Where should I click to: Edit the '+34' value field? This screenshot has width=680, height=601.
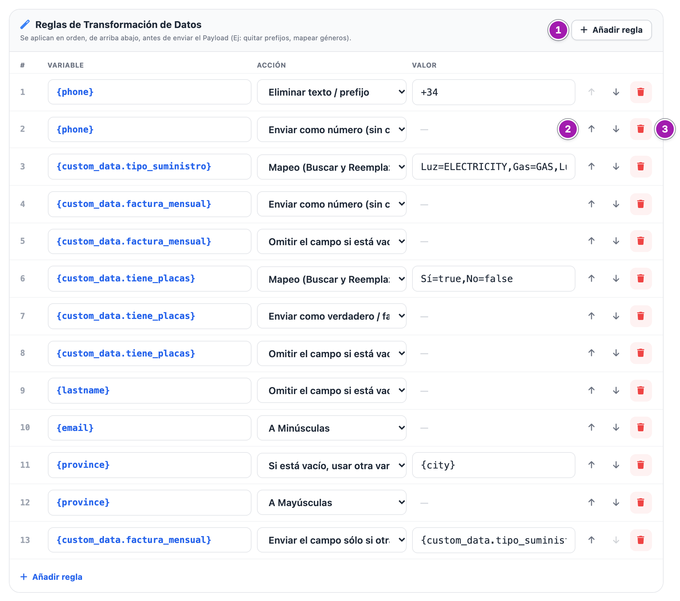click(x=493, y=92)
